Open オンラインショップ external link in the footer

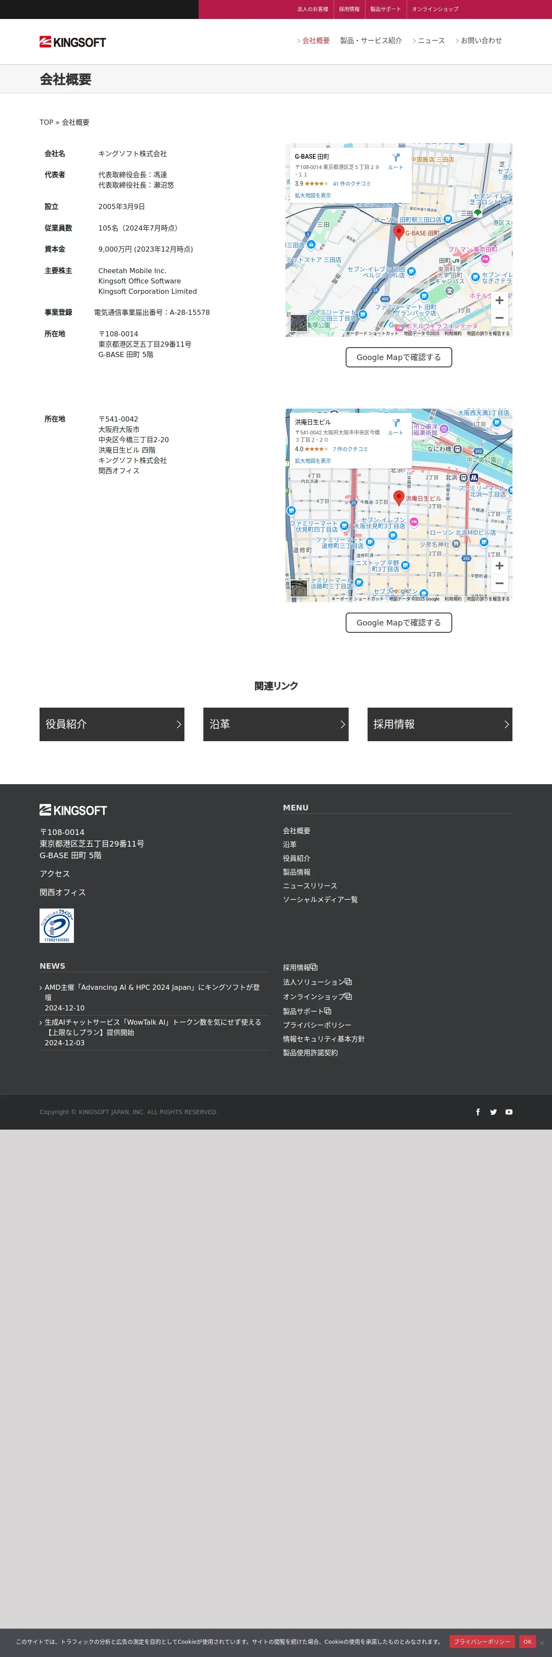pos(317,996)
